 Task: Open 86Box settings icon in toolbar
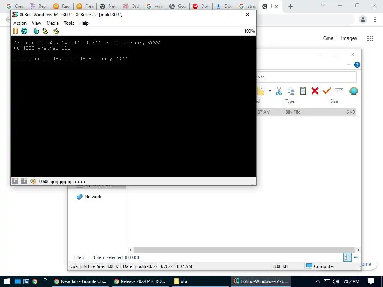pyautogui.click(x=56, y=31)
